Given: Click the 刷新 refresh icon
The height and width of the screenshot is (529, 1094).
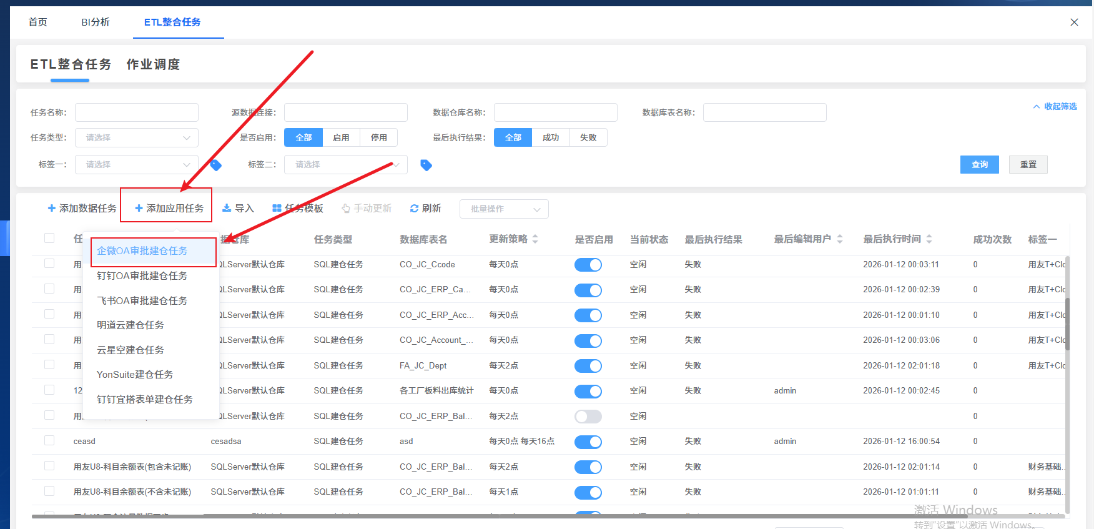Looking at the screenshot, I should 414,208.
